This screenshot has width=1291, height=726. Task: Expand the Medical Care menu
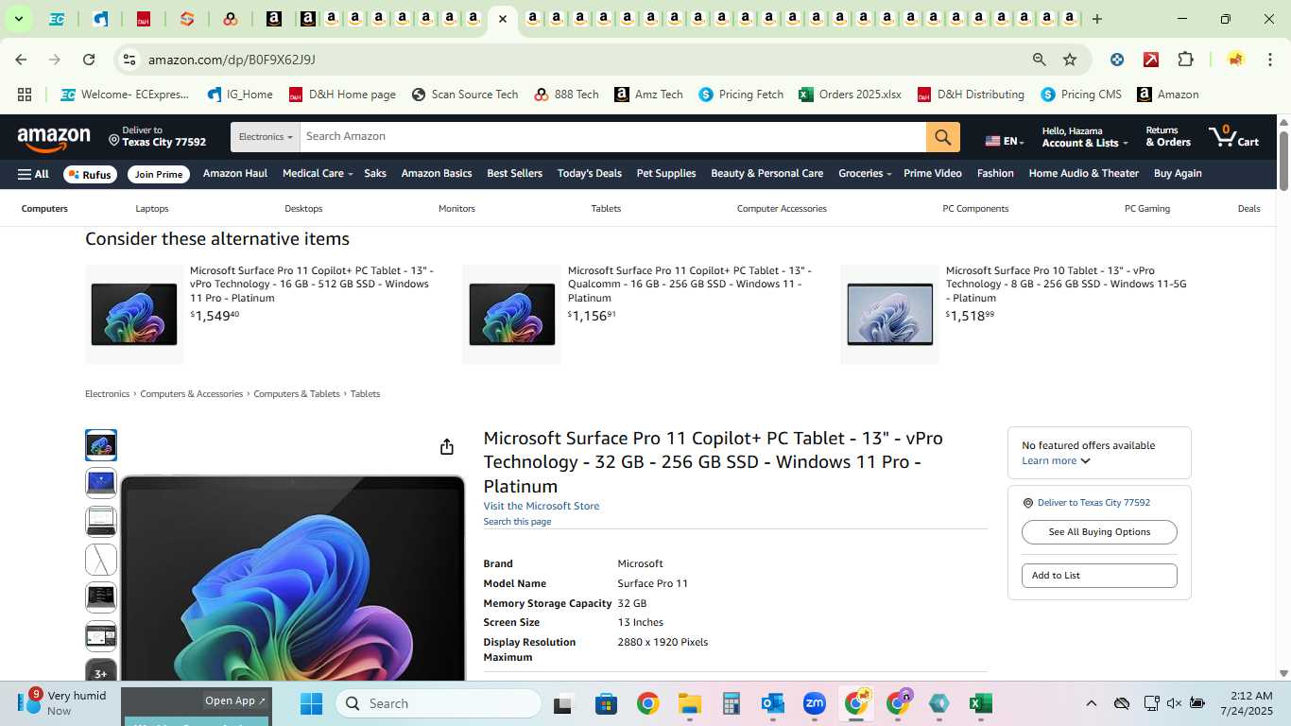pos(318,174)
